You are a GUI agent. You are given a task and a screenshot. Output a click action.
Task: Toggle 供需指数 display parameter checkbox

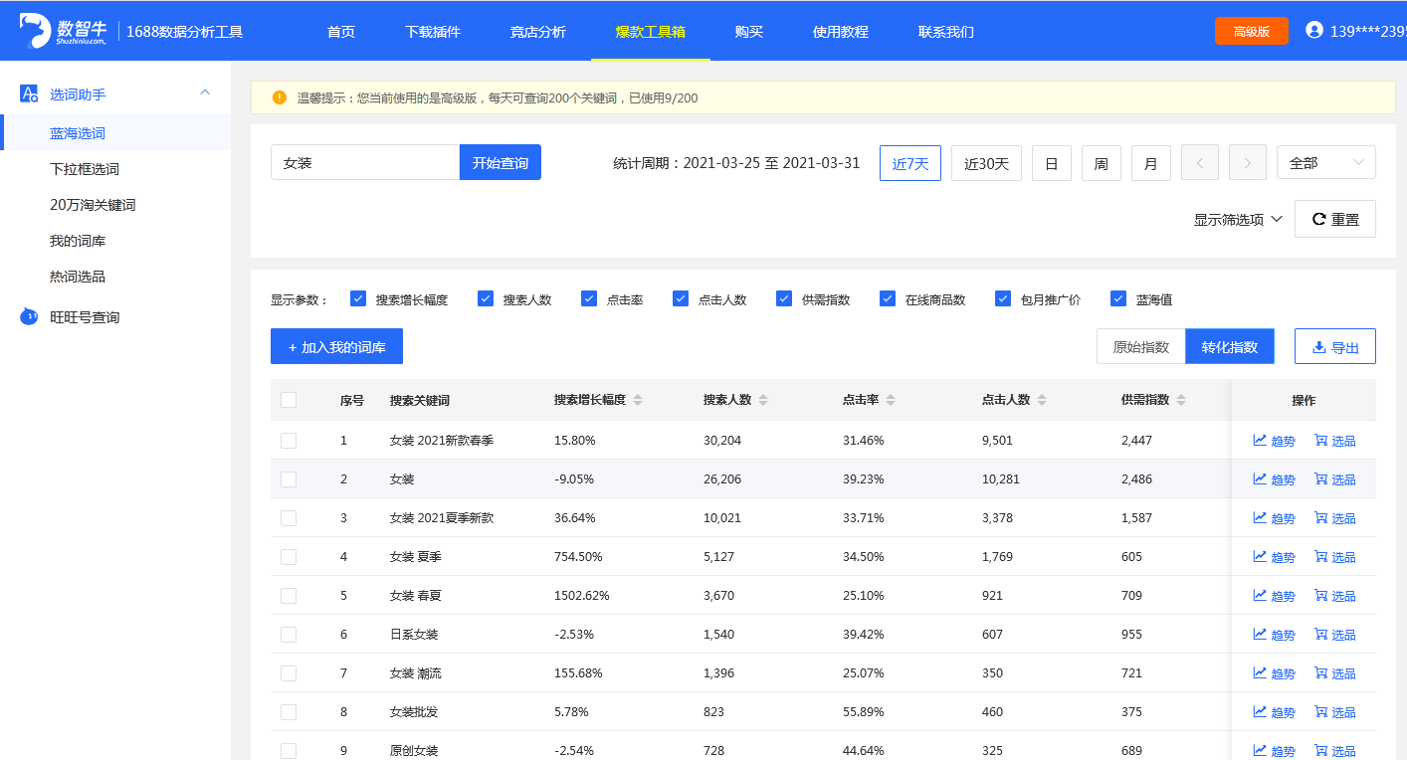click(784, 298)
